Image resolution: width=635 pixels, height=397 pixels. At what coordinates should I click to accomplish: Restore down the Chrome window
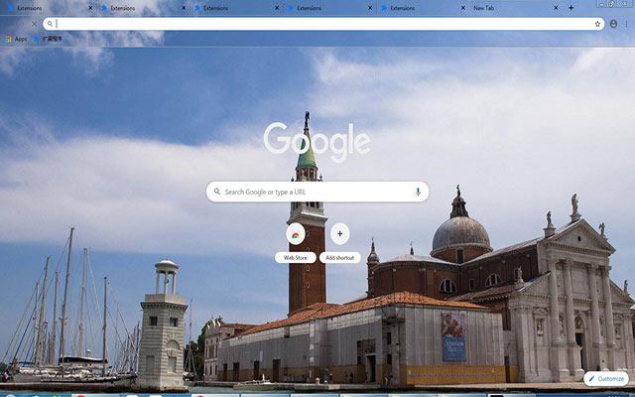(x=611, y=4)
